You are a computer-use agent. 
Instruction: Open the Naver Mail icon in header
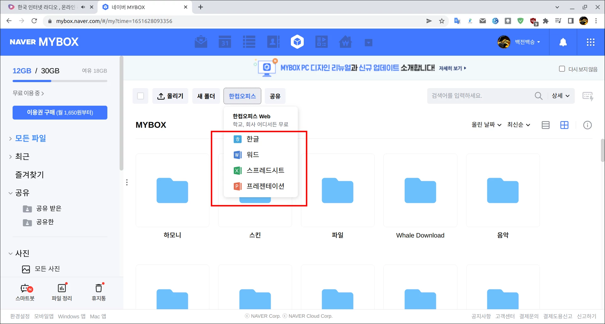pos(201,42)
